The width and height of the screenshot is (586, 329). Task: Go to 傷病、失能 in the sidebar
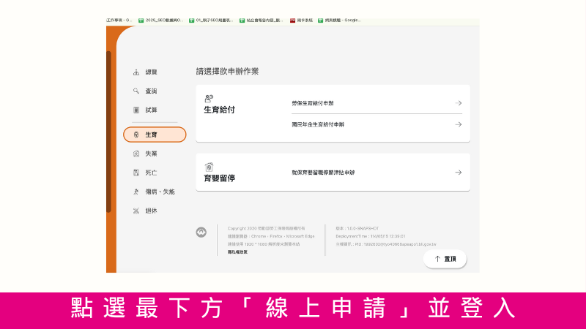(160, 192)
